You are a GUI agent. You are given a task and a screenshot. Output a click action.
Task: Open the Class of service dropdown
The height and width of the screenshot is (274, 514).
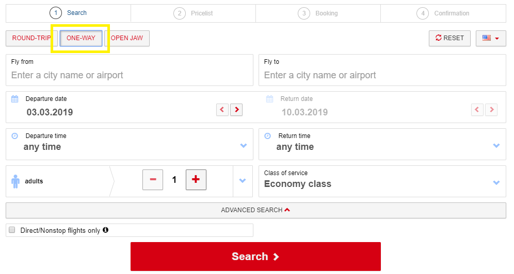pyautogui.click(x=382, y=181)
